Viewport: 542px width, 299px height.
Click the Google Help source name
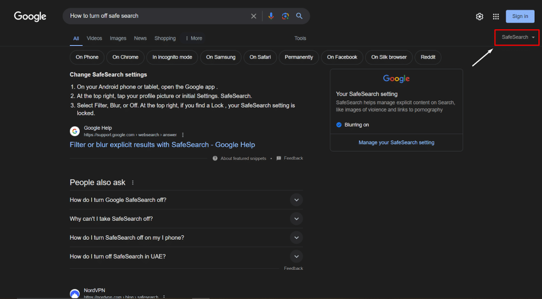tap(98, 128)
